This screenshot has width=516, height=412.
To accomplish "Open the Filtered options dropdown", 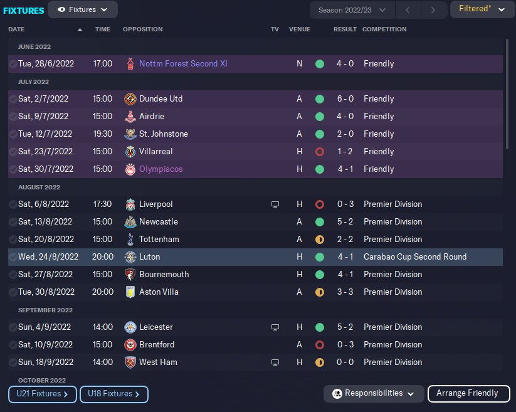I will [x=482, y=9].
